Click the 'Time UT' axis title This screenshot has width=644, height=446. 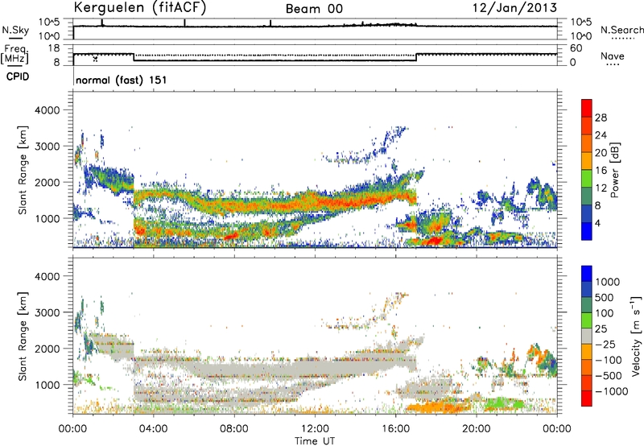(x=315, y=441)
